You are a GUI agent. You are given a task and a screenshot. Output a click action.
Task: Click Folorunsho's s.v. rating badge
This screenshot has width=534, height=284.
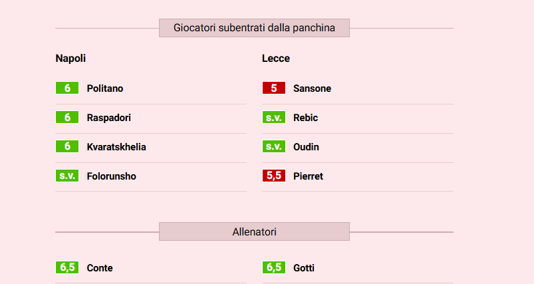coord(67,176)
